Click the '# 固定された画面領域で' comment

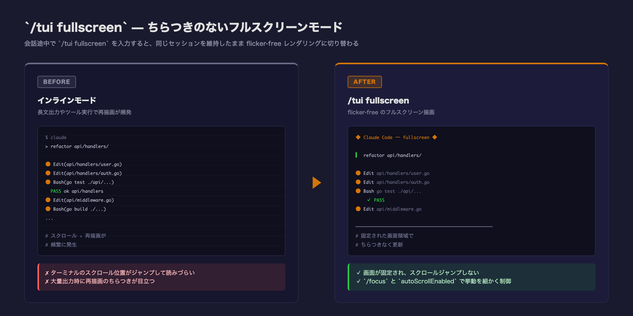pyautogui.click(x=384, y=236)
